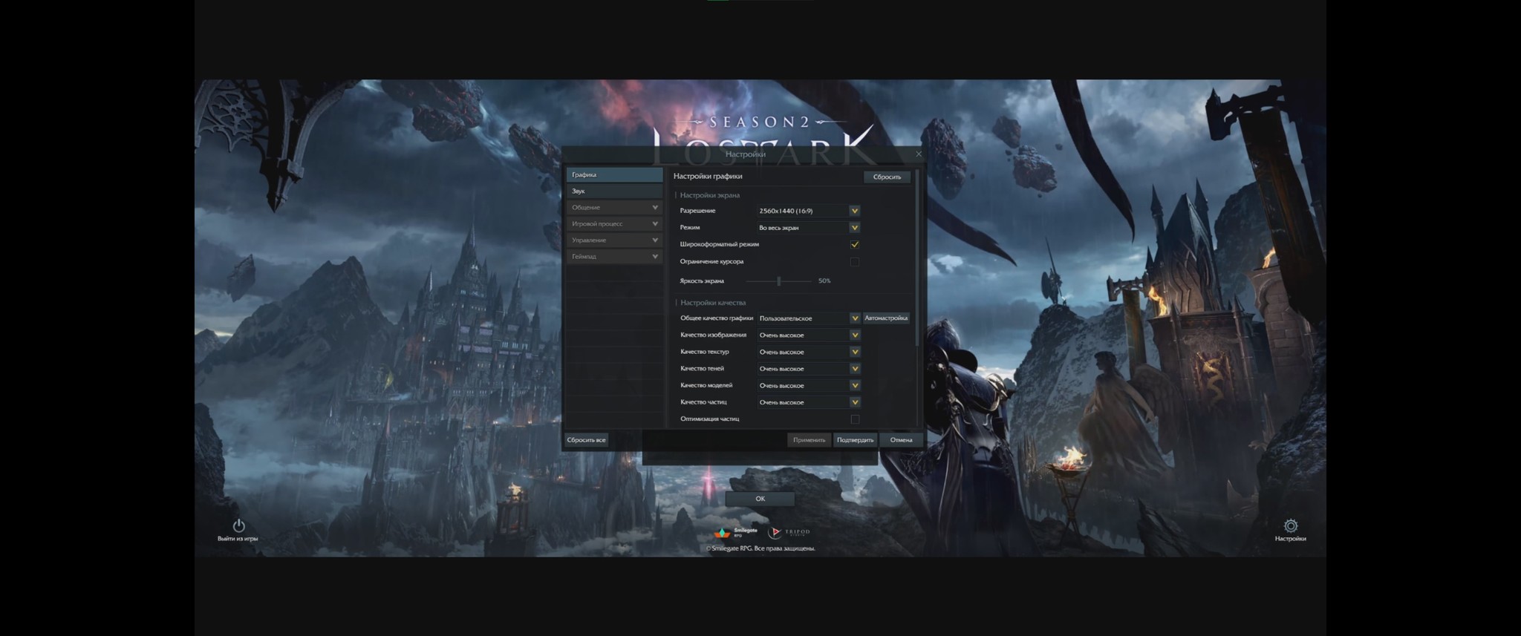Click the 50% brightness value
Image resolution: width=1521 pixels, height=636 pixels.
824,281
